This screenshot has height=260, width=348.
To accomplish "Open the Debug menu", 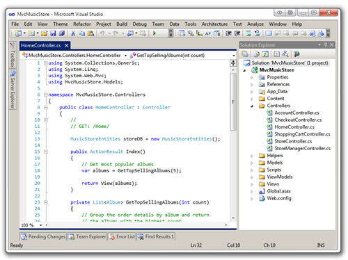I will (139, 24).
